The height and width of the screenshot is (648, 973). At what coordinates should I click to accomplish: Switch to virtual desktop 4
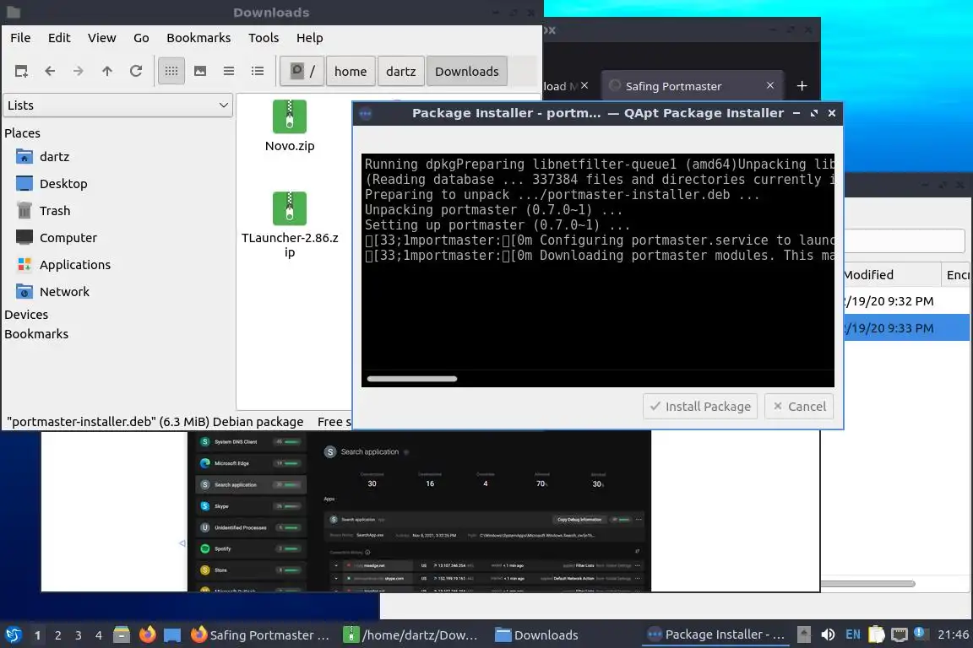coord(99,635)
